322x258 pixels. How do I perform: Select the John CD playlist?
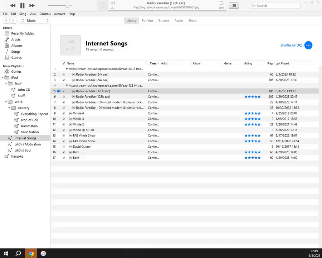click(24, 90)
